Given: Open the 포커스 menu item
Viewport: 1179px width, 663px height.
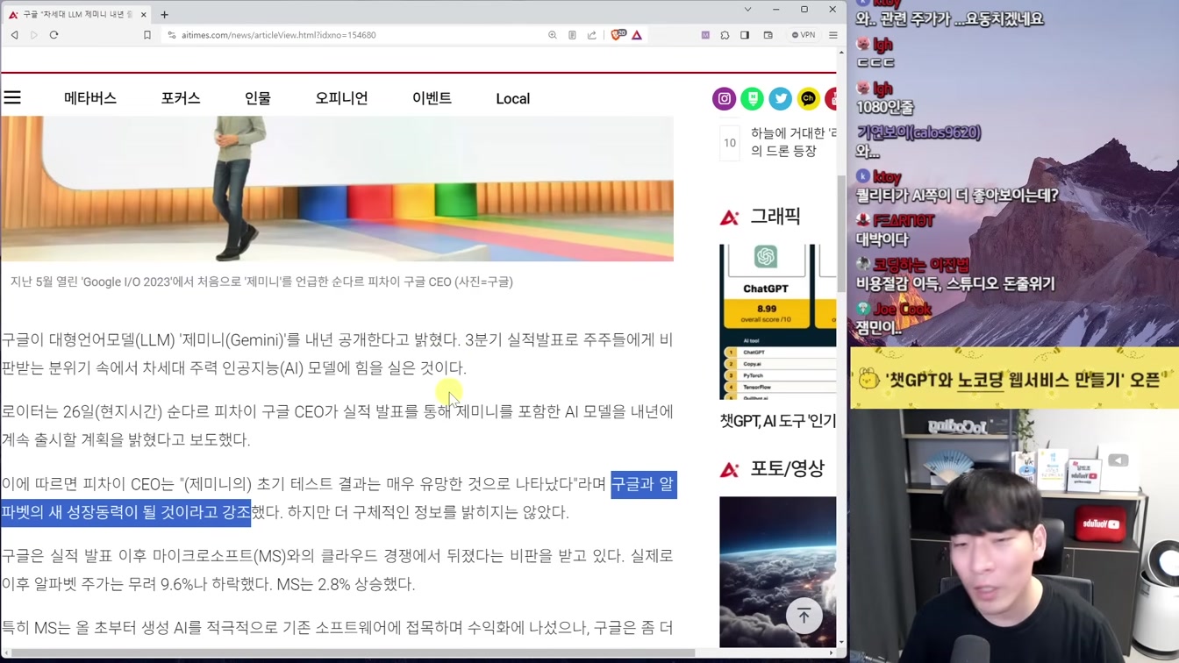Looking at the screenshot, I should pos(181,98).
